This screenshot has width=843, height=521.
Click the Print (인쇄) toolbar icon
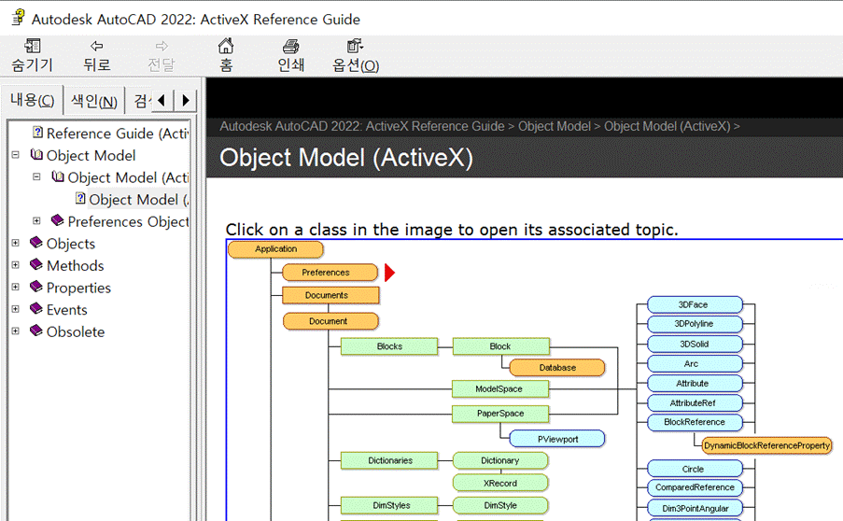coord(291,47)
